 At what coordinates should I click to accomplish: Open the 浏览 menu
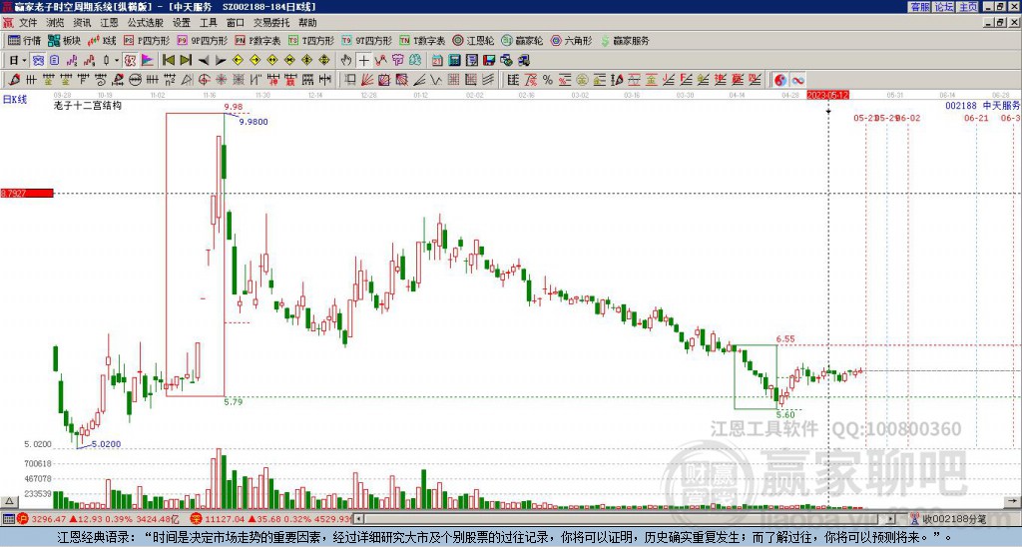tap(55, 23)
